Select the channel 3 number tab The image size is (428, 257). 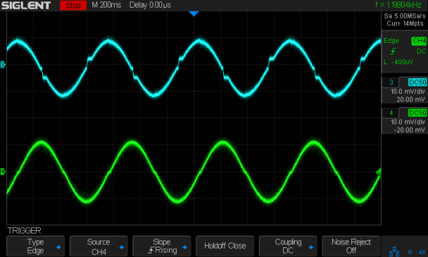[x=391, y=82]
